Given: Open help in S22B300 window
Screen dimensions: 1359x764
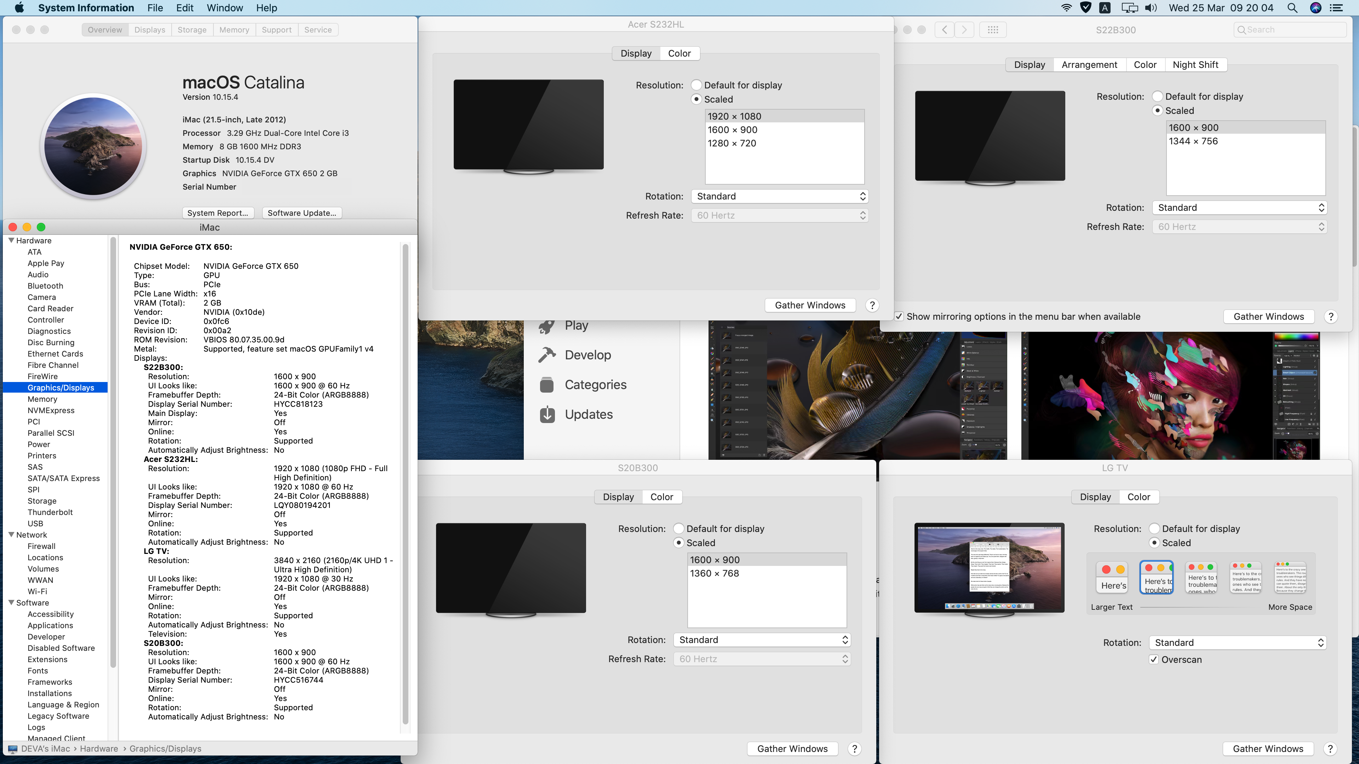Looking at the screenshot, I should 1331,316.
